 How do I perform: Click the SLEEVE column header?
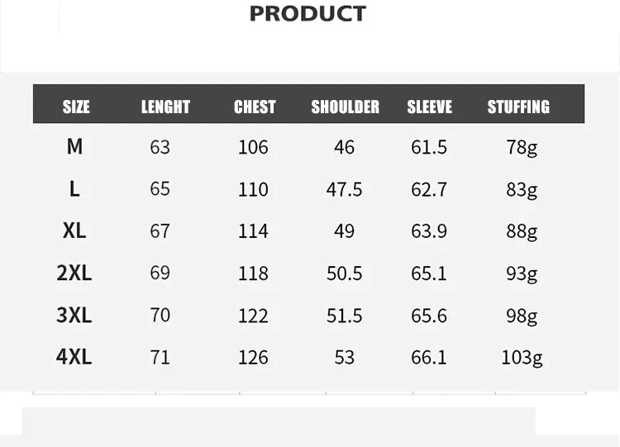coord(429,107)
